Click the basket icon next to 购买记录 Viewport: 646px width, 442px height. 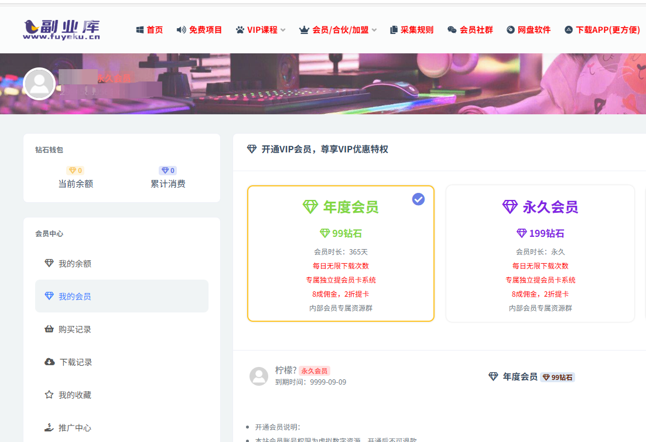click(x=49, y=329)
